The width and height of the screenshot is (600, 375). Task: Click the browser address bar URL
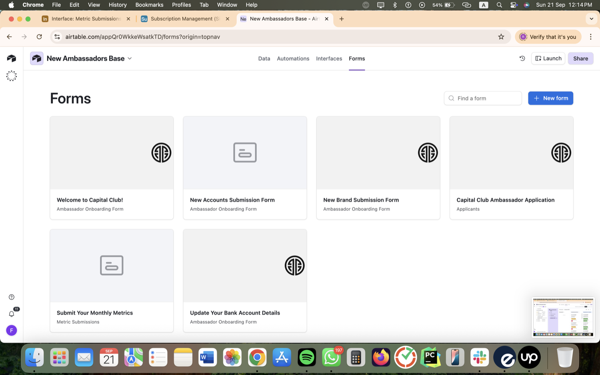tap(143, 37)
